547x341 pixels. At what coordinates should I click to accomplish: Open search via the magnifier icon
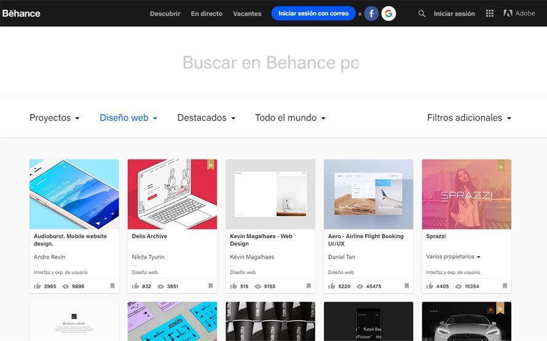point(422,14)
